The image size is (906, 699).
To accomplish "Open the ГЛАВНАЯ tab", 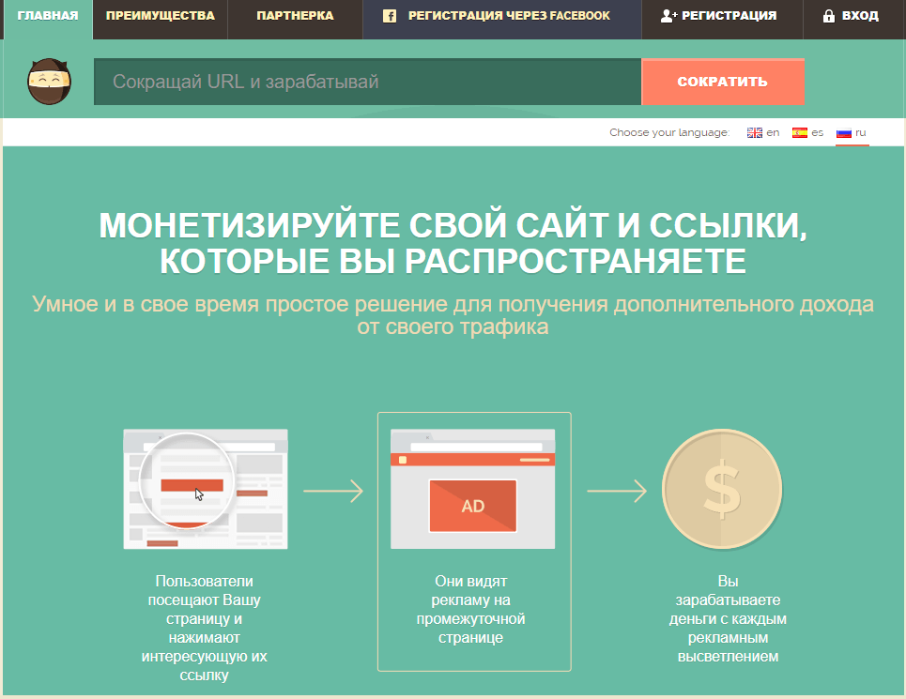I will point(47,16).
